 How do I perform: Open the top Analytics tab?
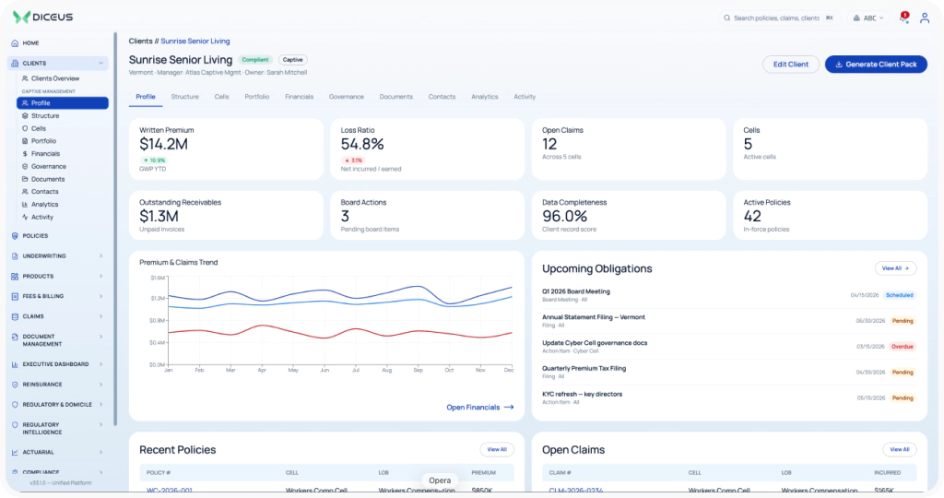(485, 97)
